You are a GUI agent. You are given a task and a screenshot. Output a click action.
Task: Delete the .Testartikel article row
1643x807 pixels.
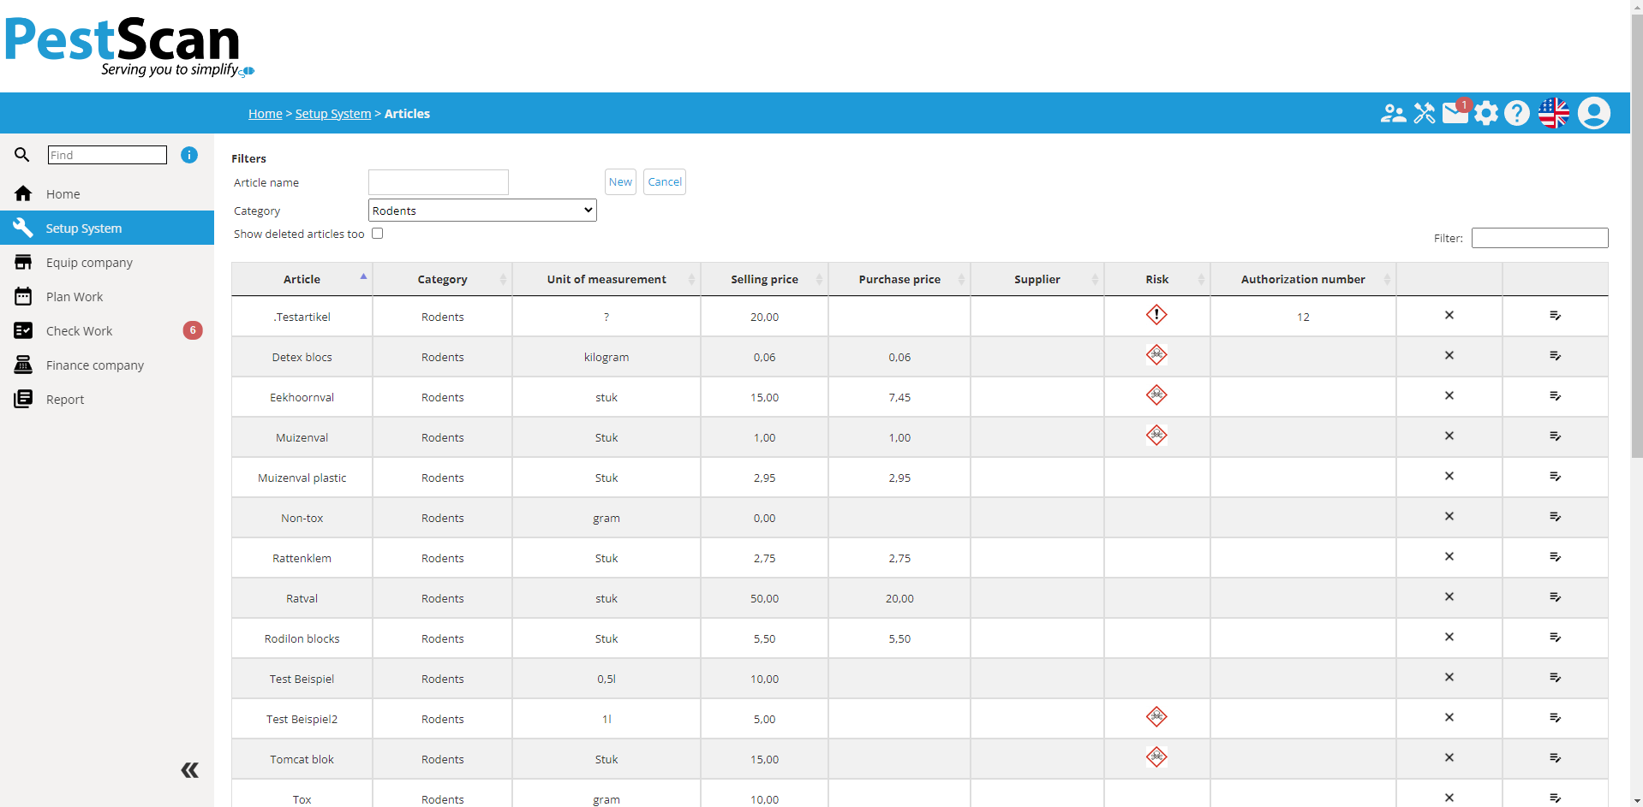[x=1449, y=316]
